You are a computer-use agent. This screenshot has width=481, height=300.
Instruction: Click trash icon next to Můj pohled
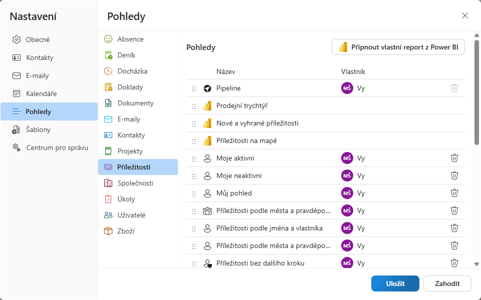tap(454, 193)
